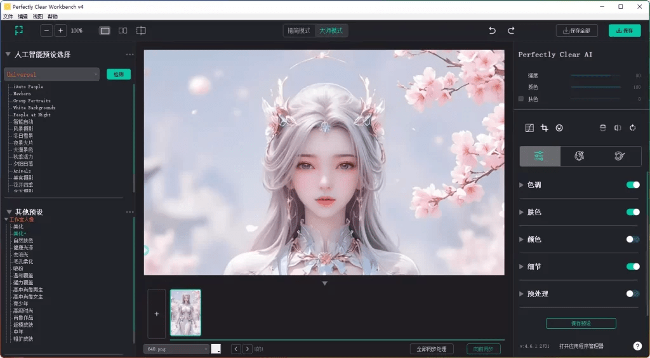Switch to side-by-side split view icon

point(123,30)
